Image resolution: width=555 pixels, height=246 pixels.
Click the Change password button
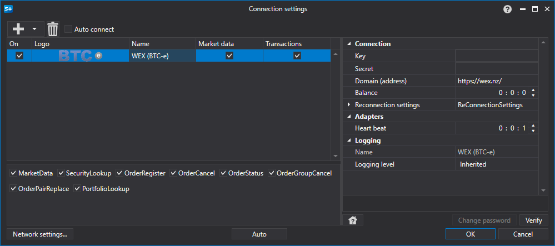(484, 220)
